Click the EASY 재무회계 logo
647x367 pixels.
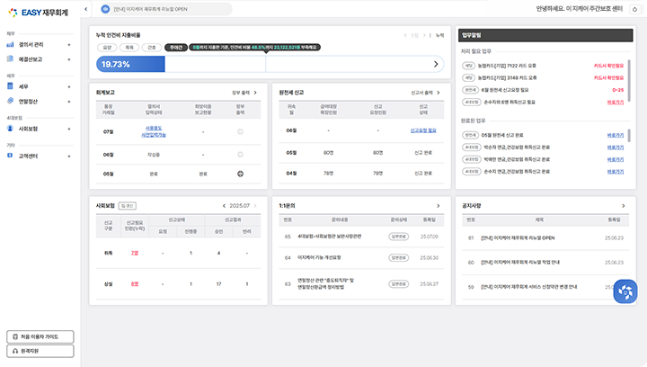point(38,13)
